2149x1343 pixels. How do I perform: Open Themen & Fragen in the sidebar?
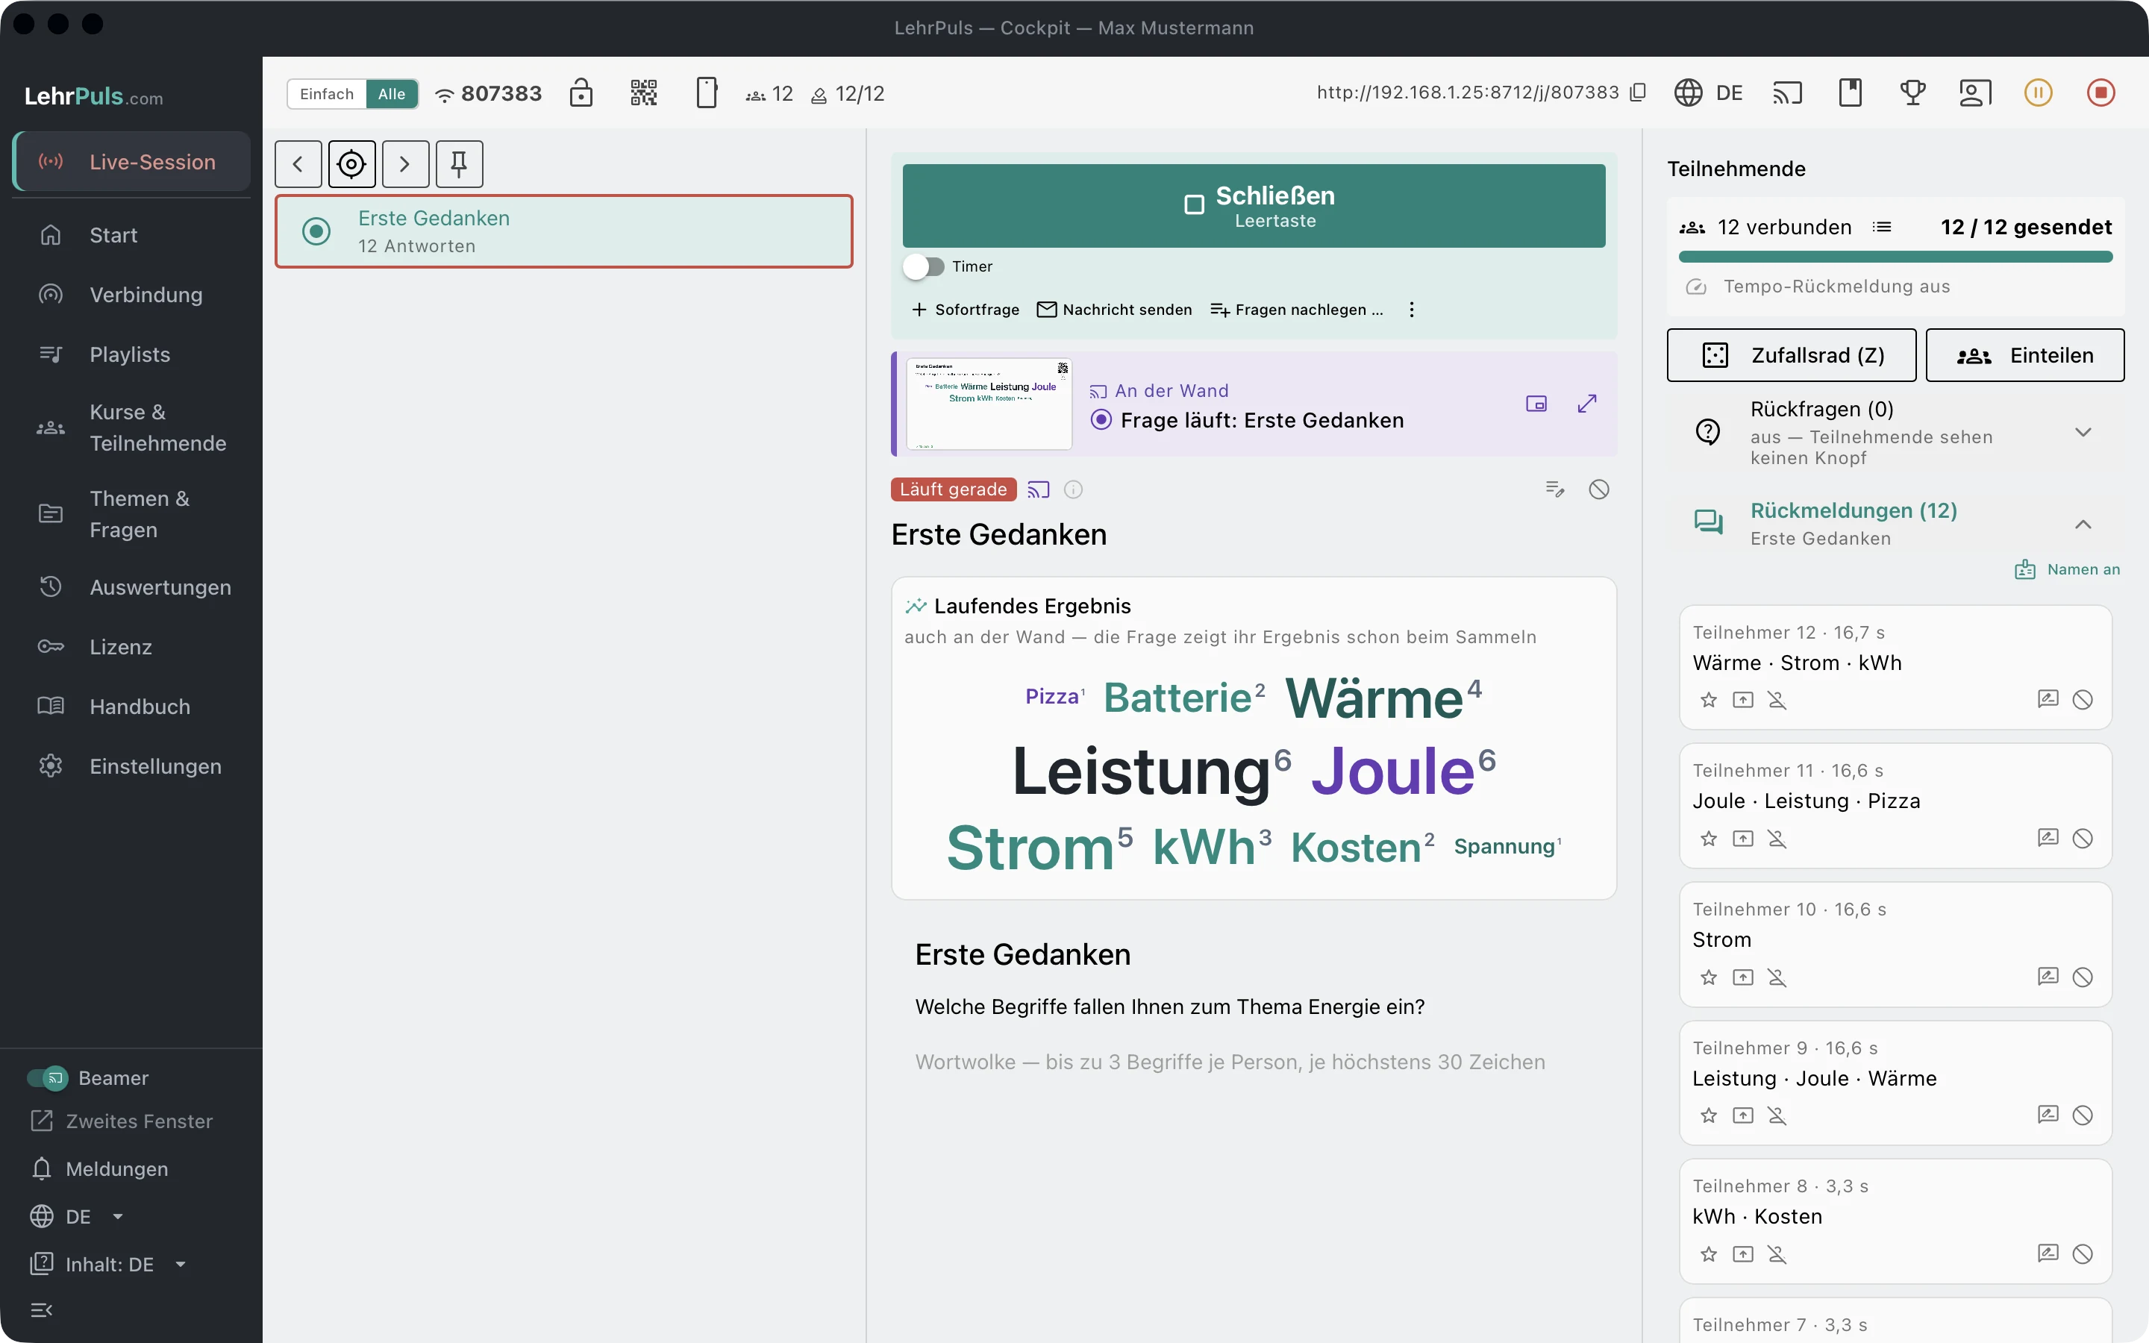[x=131, y=514]
